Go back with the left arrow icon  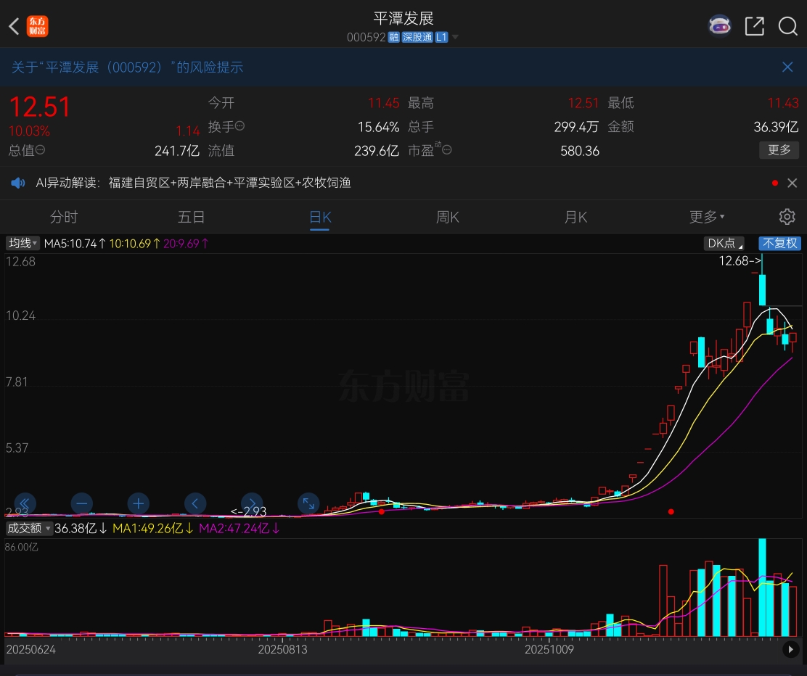click(14, 26)
